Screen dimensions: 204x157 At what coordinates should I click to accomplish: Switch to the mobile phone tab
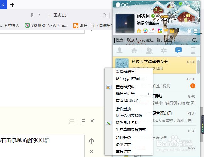tap(193, 51)
